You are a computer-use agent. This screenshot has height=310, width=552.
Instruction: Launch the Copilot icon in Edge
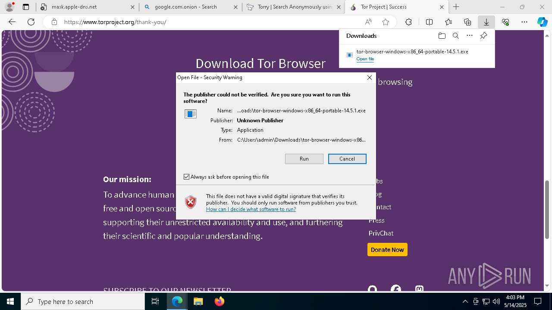click(x=542, y=22)
